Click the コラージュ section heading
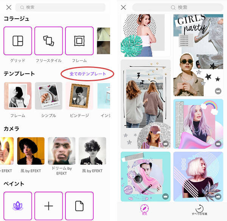Screen dimensions: 227x221 point(16,19)
